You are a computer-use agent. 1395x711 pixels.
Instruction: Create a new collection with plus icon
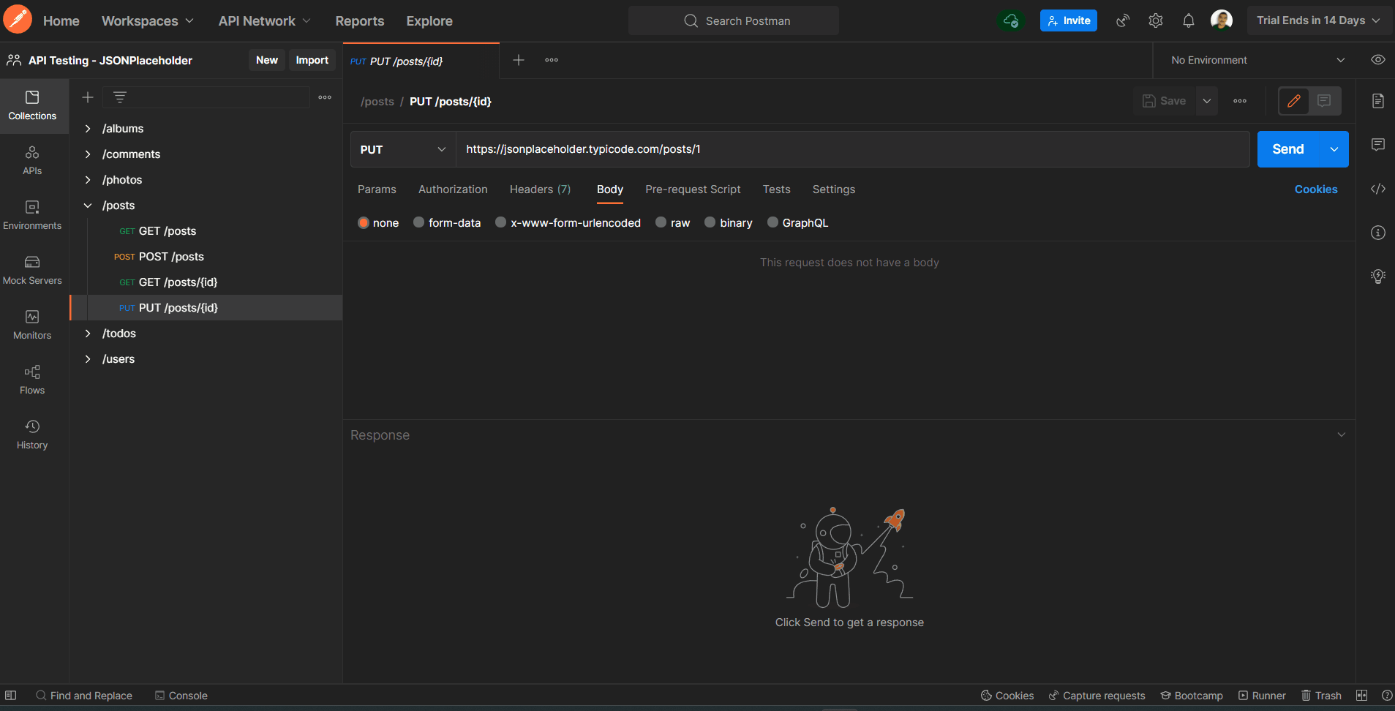click(88, 97)
